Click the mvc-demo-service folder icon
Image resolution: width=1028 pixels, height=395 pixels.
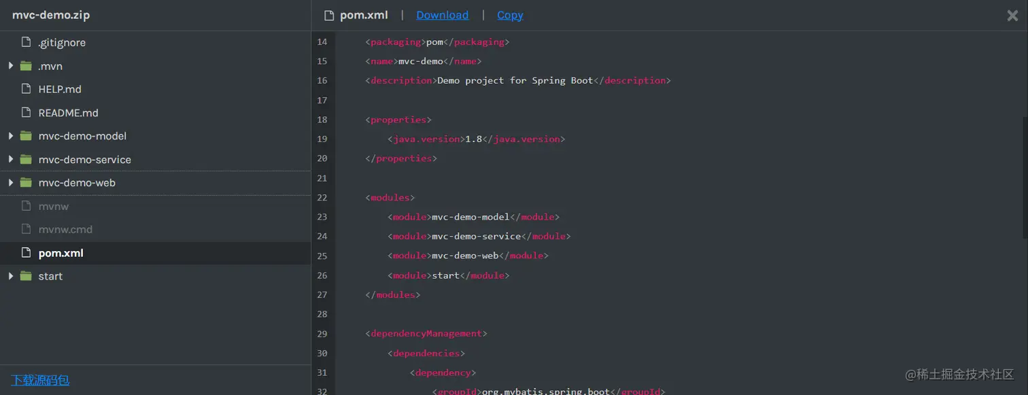(x=27, y=160)
